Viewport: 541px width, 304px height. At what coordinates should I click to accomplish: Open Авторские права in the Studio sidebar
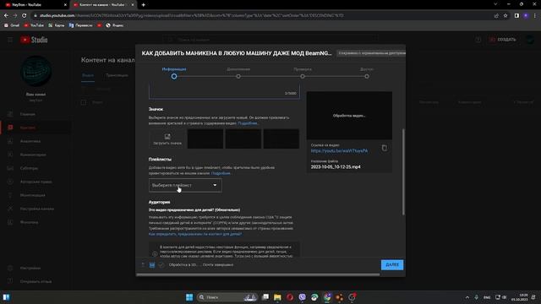point(36,182)
